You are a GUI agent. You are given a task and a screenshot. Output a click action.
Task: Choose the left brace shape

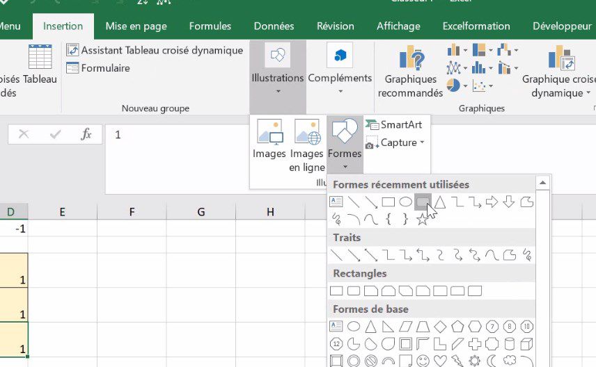pos(388,220)
